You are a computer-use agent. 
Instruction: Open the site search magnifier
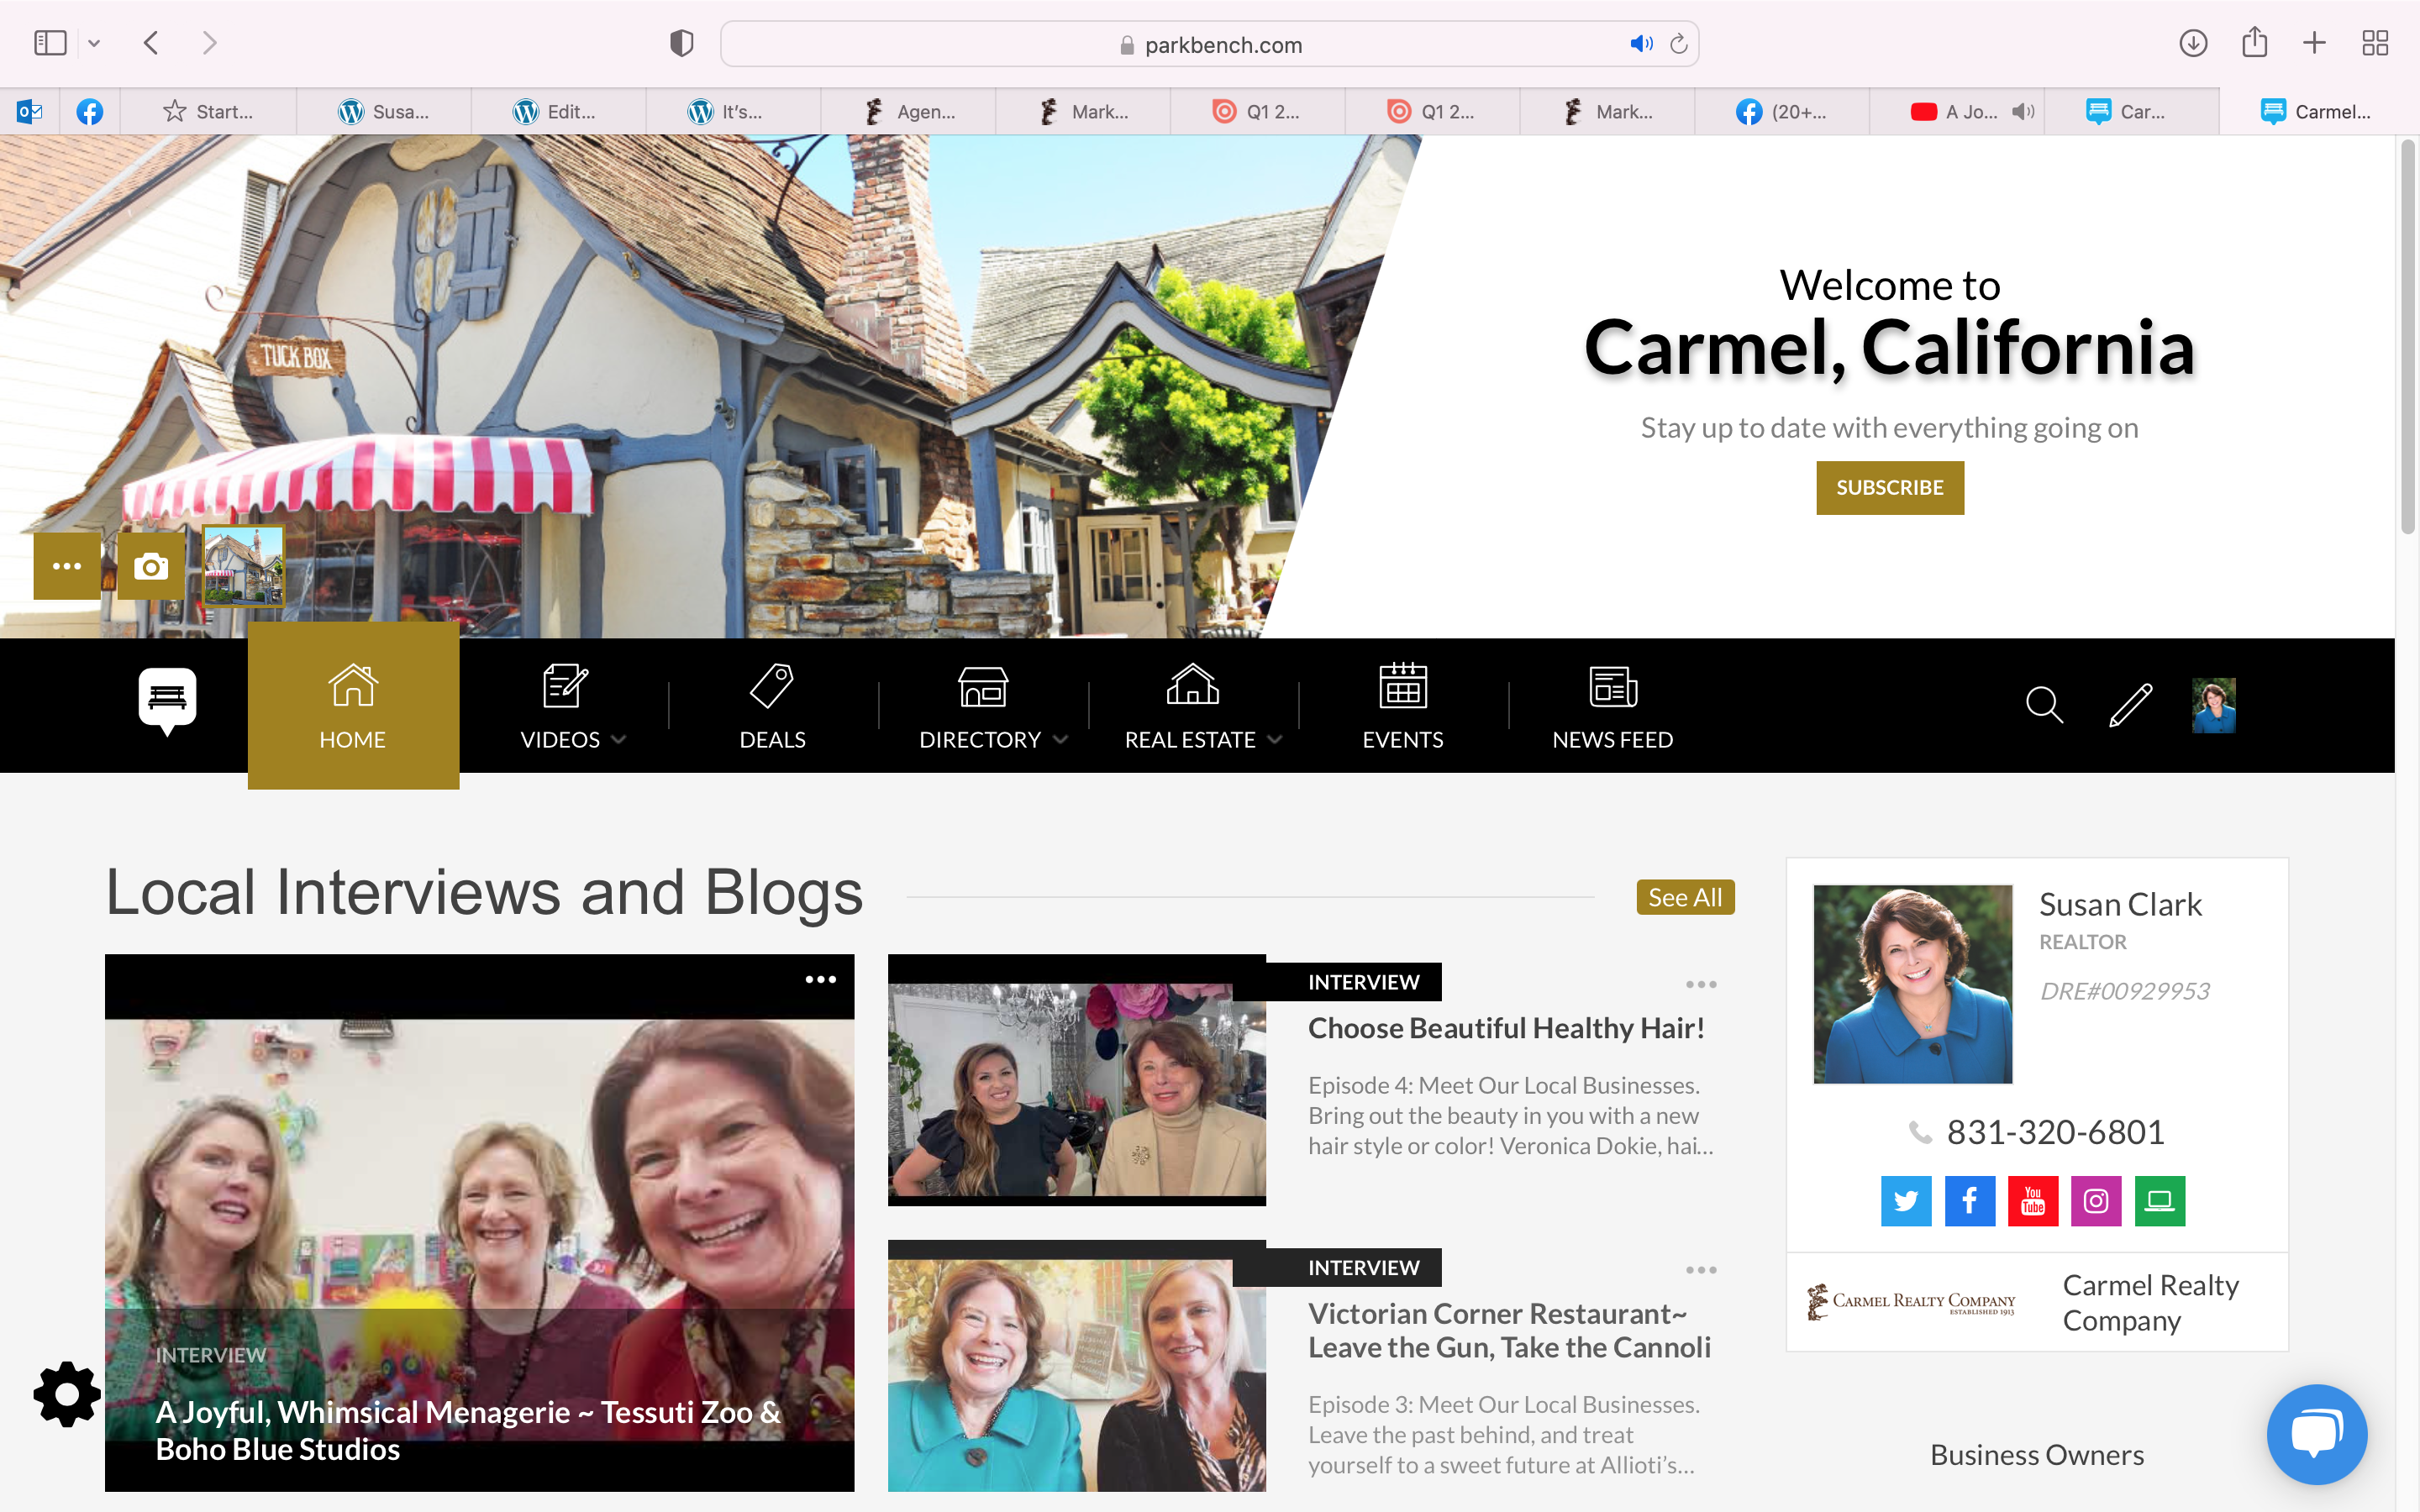tap(2044, 704)
